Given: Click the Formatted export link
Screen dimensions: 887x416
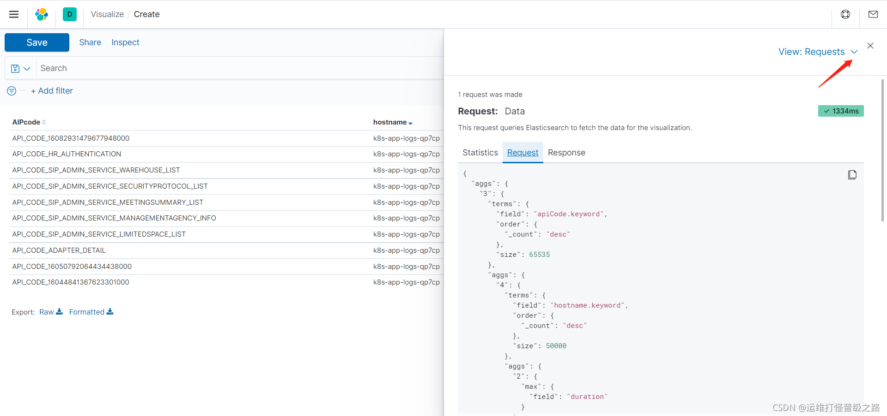Looking at the screenshot, I should click(x=87, y=312).
